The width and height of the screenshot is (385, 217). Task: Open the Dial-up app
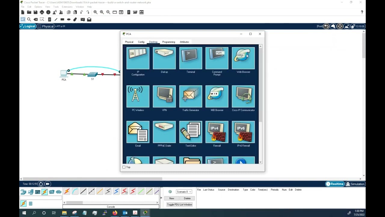164,58
